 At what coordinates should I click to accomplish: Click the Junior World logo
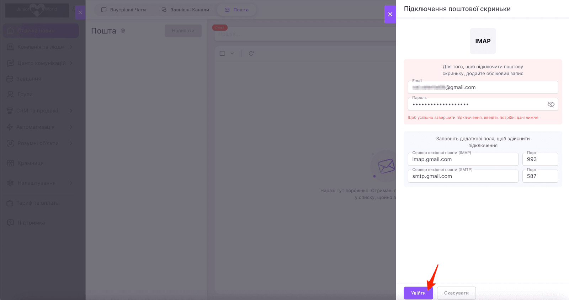(x=37, y=10)
